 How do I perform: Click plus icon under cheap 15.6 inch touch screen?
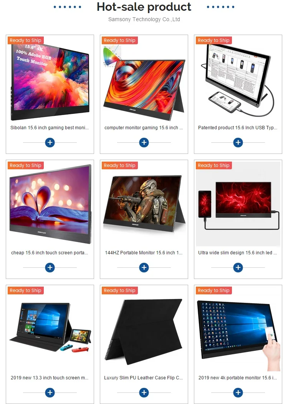pyautogui.click(x=50, y=267)
